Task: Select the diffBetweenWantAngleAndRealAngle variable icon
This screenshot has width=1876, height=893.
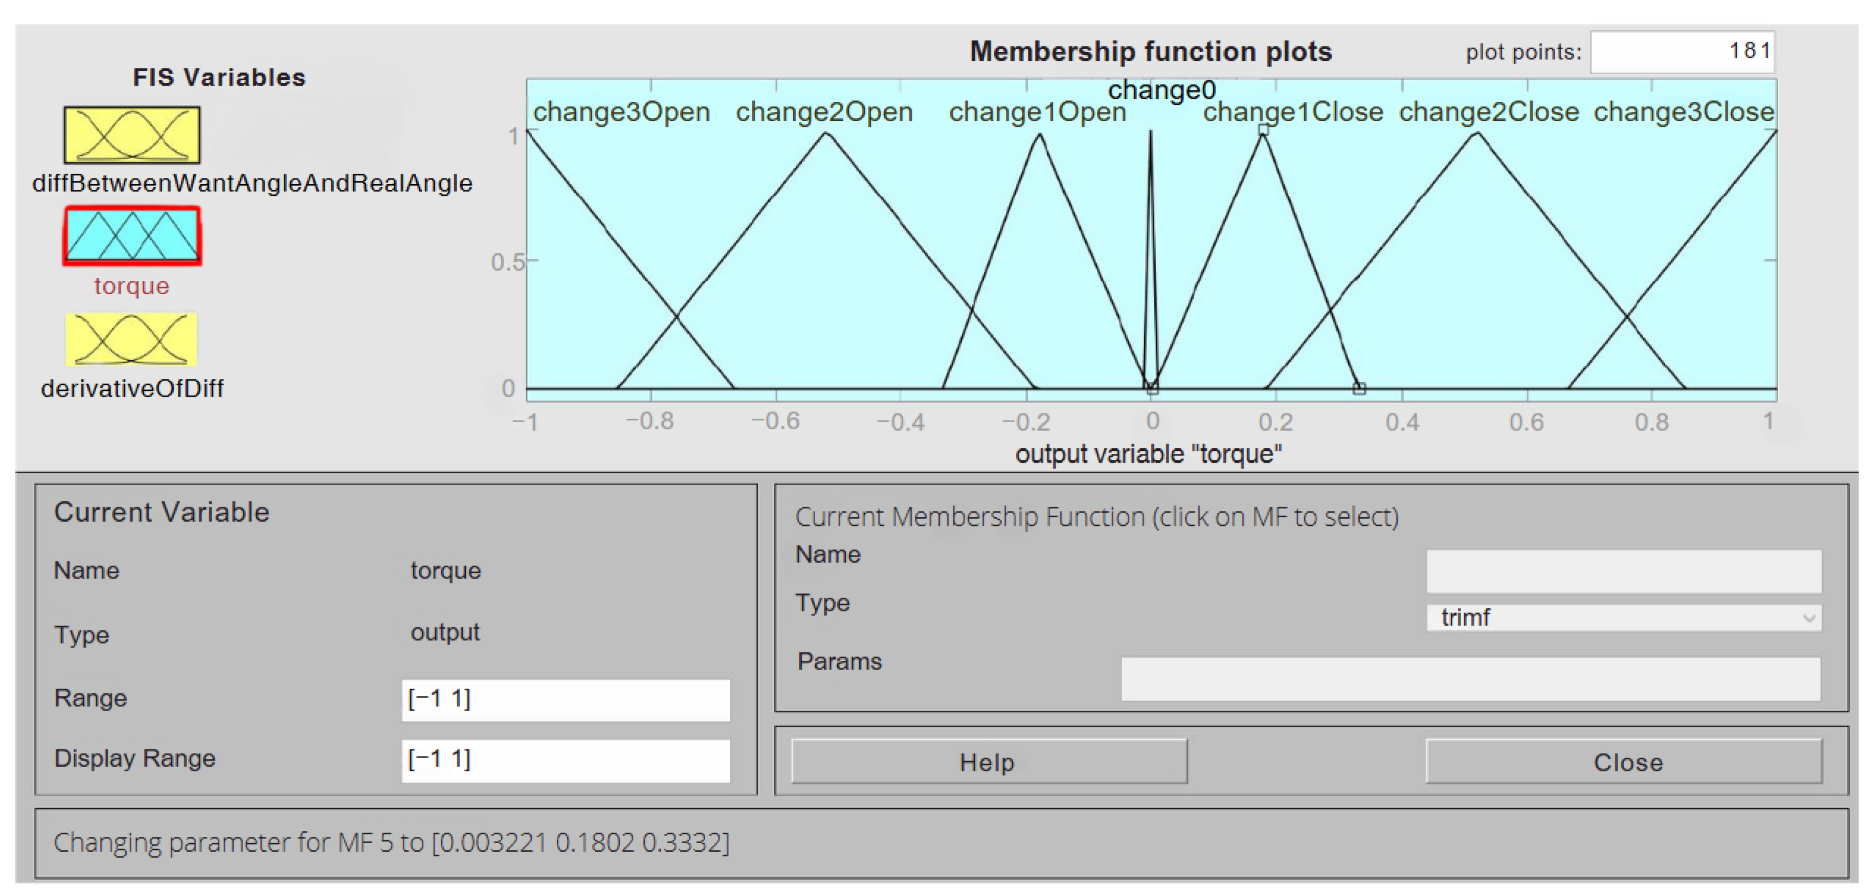Action: click(x=132, y=134)
